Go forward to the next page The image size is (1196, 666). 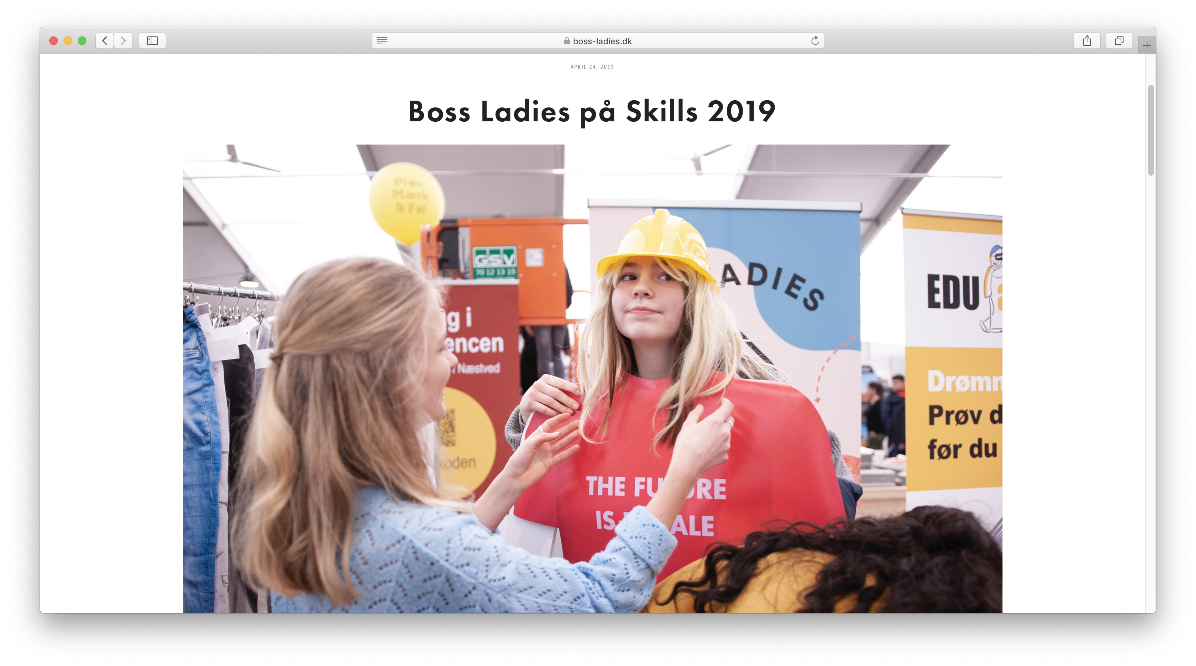point(123,41)
